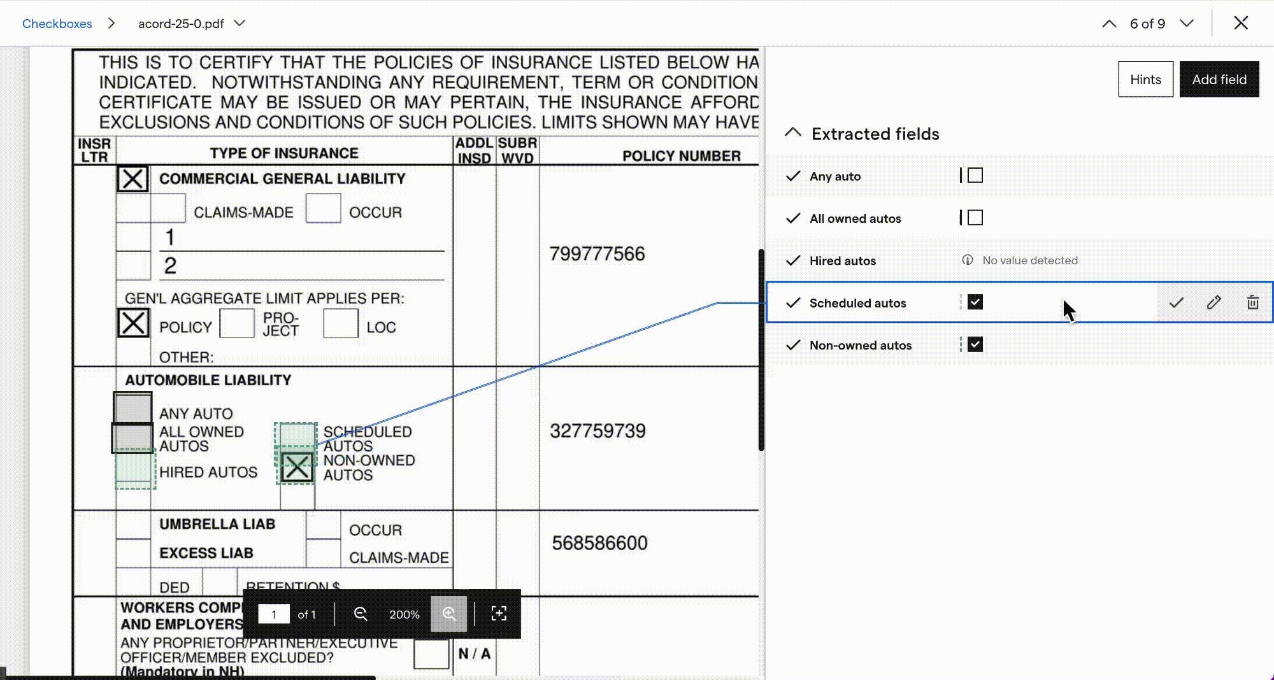This screenshot has width=1274, height=680.
Task: Click the 6 of 9 document counter
Action: [1148, 24]
